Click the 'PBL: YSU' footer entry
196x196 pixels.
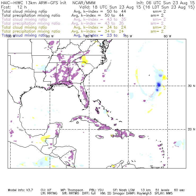[x=96, y=190]
